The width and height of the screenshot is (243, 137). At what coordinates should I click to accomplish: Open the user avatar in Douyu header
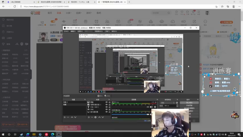(207, 13)
